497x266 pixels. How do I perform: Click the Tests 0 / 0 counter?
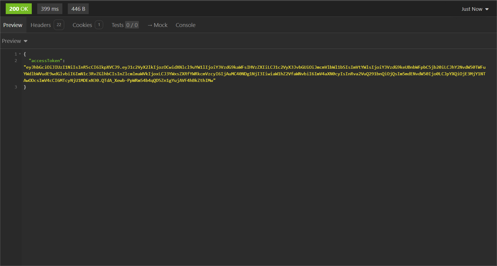tap(132, 25)
